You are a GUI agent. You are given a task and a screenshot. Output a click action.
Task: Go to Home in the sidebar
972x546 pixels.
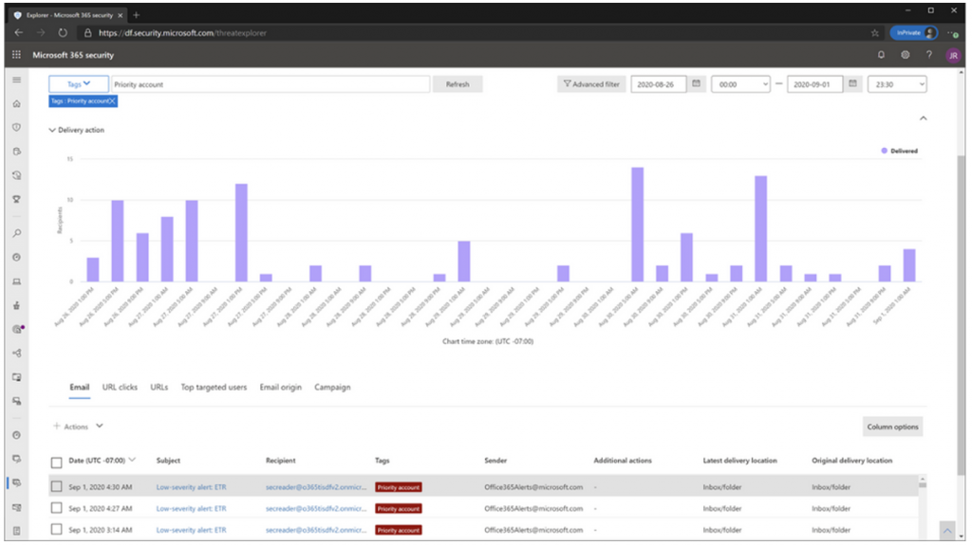click(x=17, y=104)
